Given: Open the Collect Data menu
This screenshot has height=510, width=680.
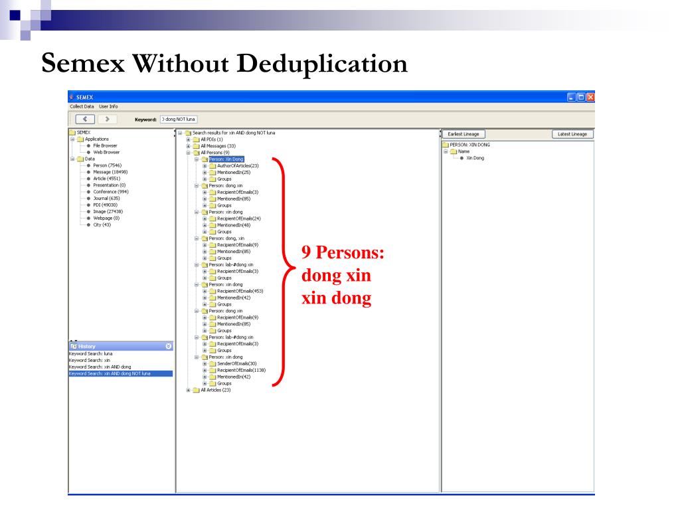Looking at the screenshot, I should [x=82, y=106].
